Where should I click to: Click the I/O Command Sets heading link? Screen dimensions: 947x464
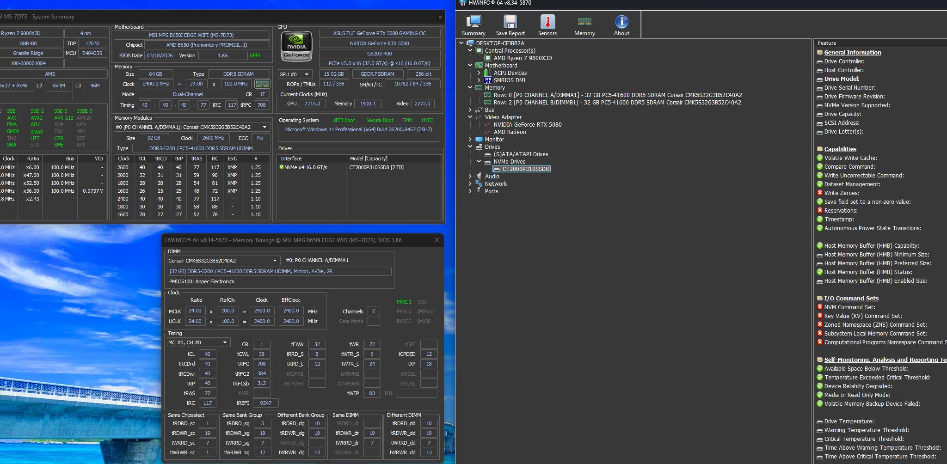click(851, 299)
